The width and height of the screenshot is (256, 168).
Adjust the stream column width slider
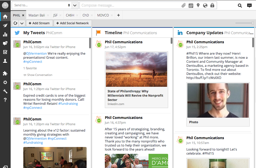[252, 23]
